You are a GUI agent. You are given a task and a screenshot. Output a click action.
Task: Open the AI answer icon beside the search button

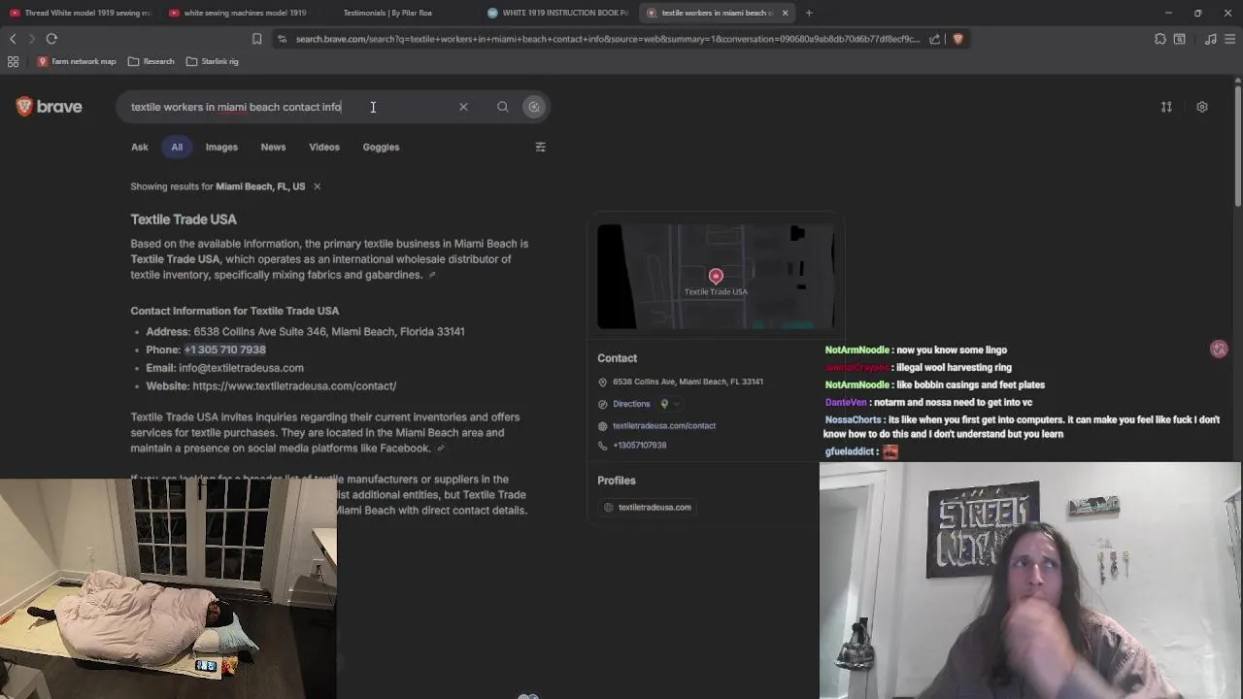point(534,107)
